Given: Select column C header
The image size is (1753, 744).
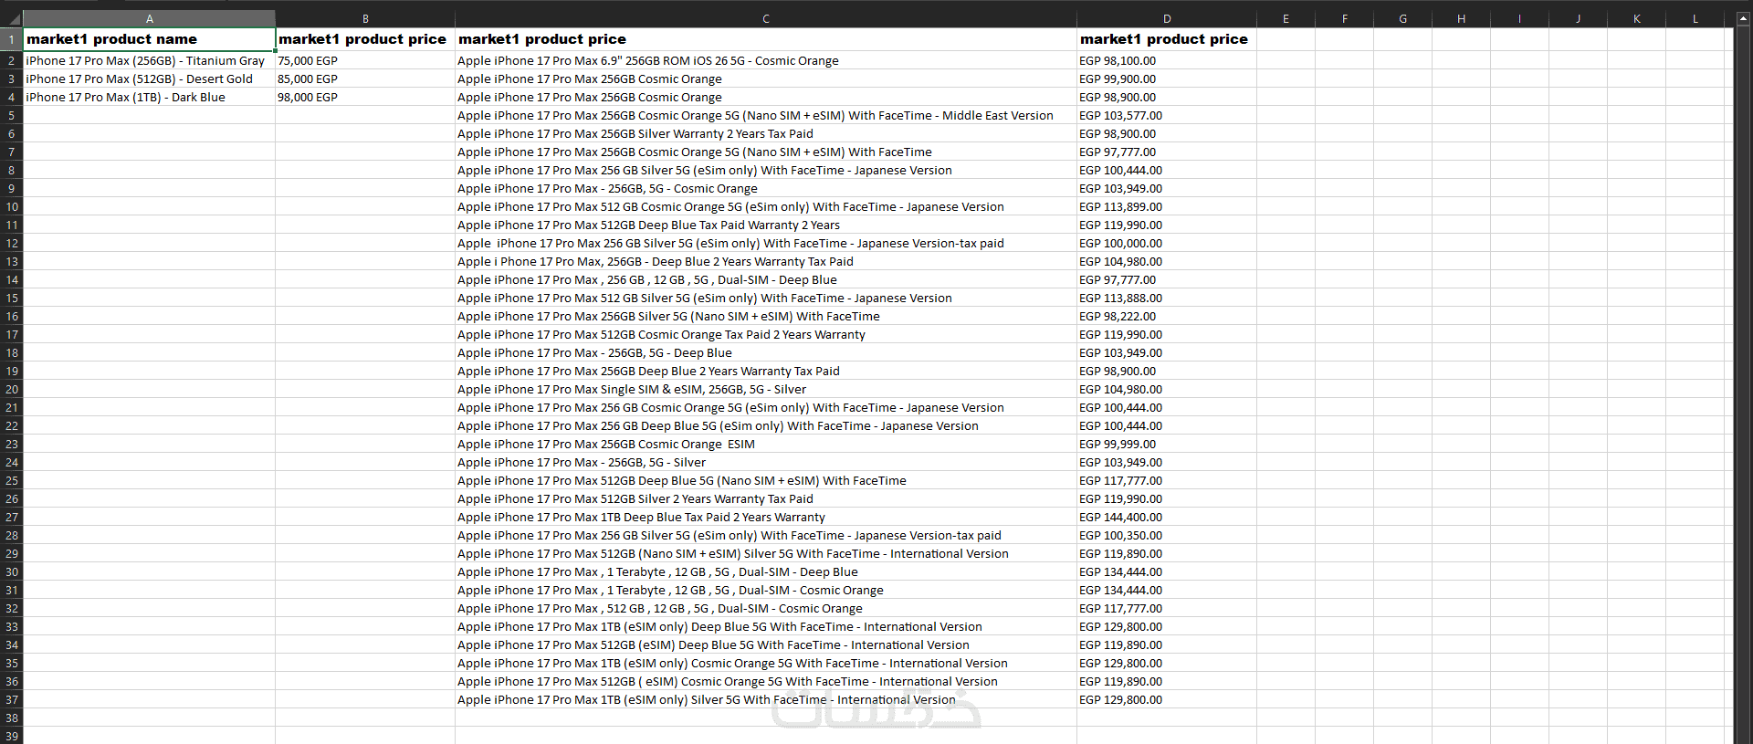Looking at the screenshot, I should click(766, 18).
